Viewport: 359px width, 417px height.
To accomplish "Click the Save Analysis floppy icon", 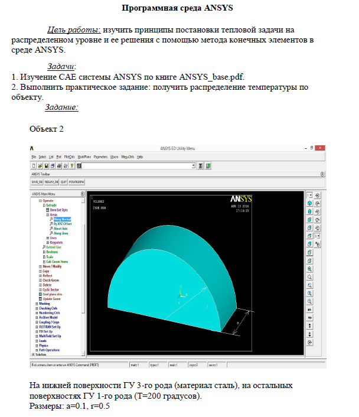I will tap(46, 166).
